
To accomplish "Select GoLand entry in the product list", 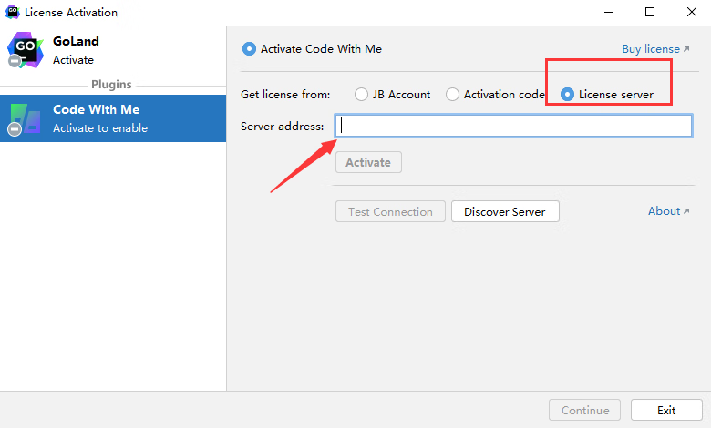I will pos(113,50).
